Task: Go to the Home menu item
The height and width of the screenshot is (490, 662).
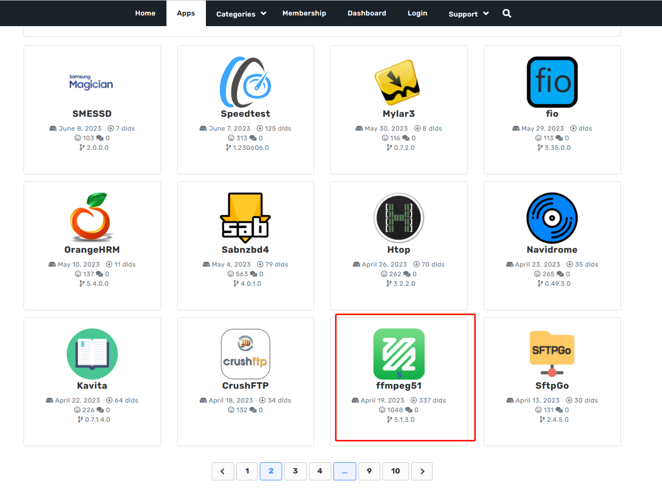Action: click(145, 13)
